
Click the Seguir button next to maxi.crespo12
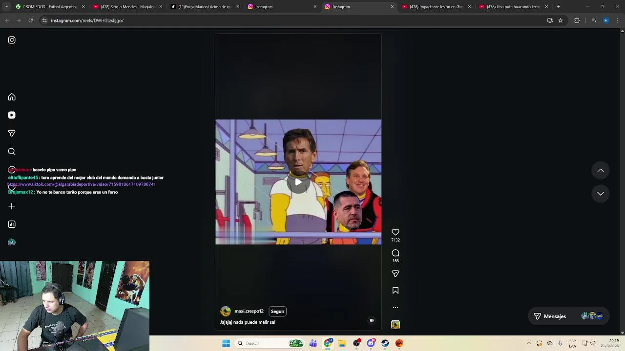[x=277, y=312]
